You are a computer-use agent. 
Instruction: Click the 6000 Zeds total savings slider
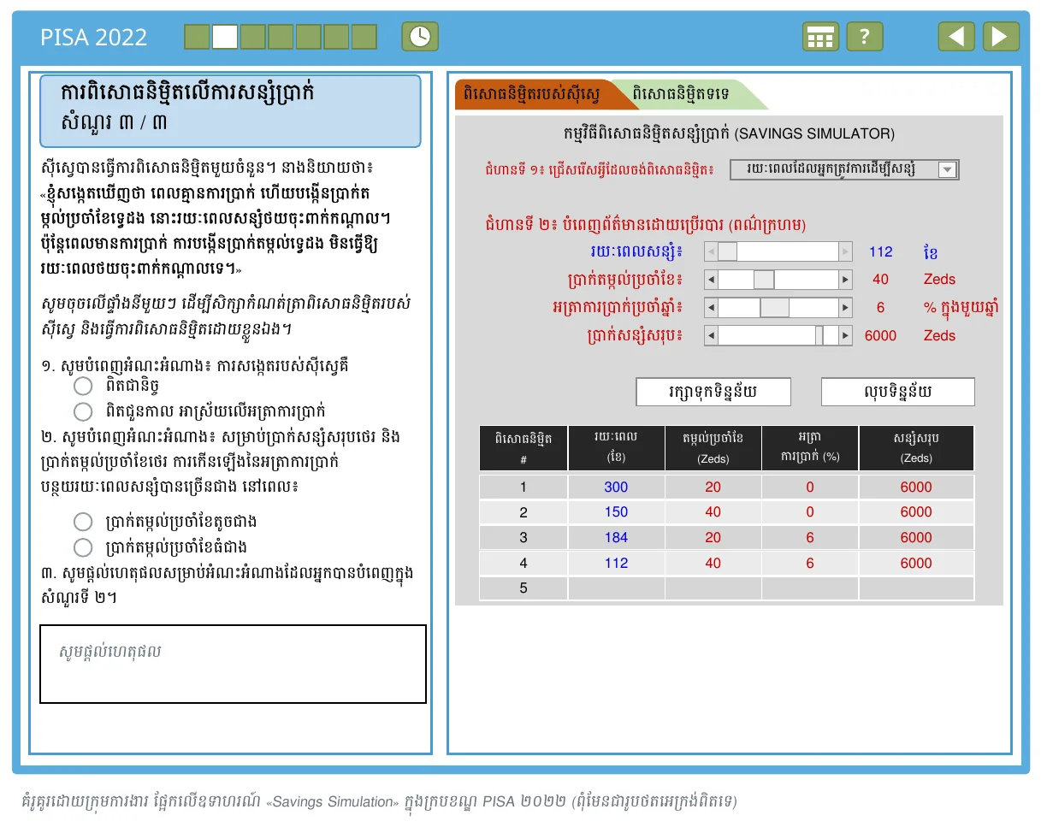(x=778, y=336)
